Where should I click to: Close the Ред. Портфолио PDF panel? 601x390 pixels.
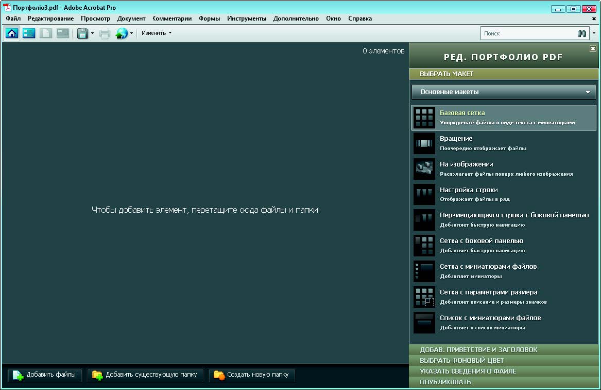(593, 49)
